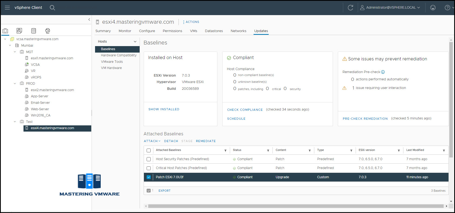Open the vSphere hamburger menu
Screen dimensions: 455x213
coord(7,8)
